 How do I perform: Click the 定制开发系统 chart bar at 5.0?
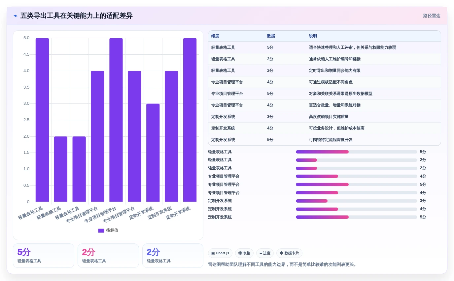pos(190,120)
